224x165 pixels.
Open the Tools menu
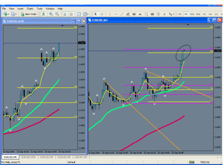39,9
